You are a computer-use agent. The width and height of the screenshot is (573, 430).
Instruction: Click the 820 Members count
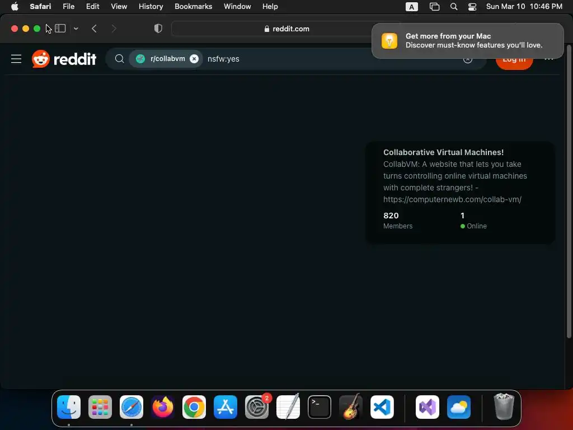click(398, 221)
